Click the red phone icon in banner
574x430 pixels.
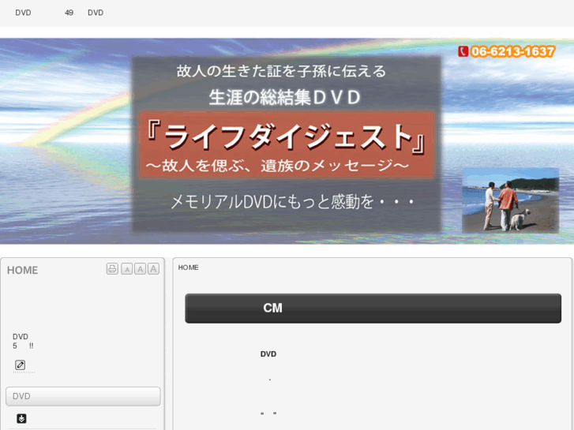coord(463,51)
